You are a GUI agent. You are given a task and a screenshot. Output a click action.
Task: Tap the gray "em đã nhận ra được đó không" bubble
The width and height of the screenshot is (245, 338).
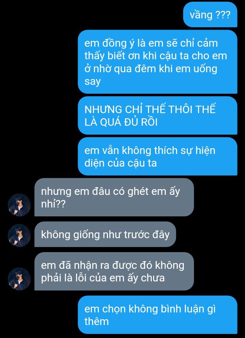[114, 271]
